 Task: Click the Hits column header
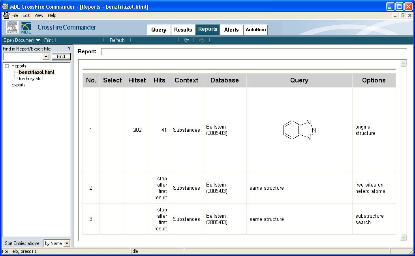point(160,80)
